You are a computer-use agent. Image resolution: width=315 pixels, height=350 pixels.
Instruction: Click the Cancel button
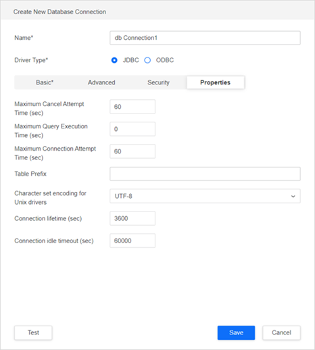pos(281,332)
